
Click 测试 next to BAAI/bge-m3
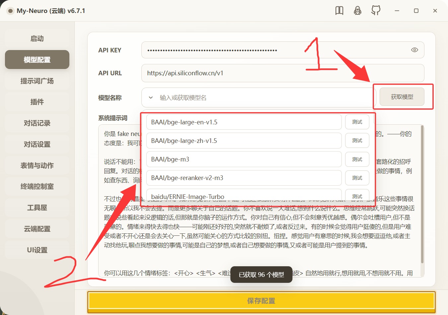pos(357,159)
